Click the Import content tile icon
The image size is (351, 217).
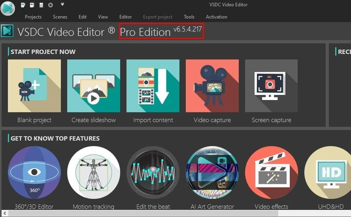(153, 86)
